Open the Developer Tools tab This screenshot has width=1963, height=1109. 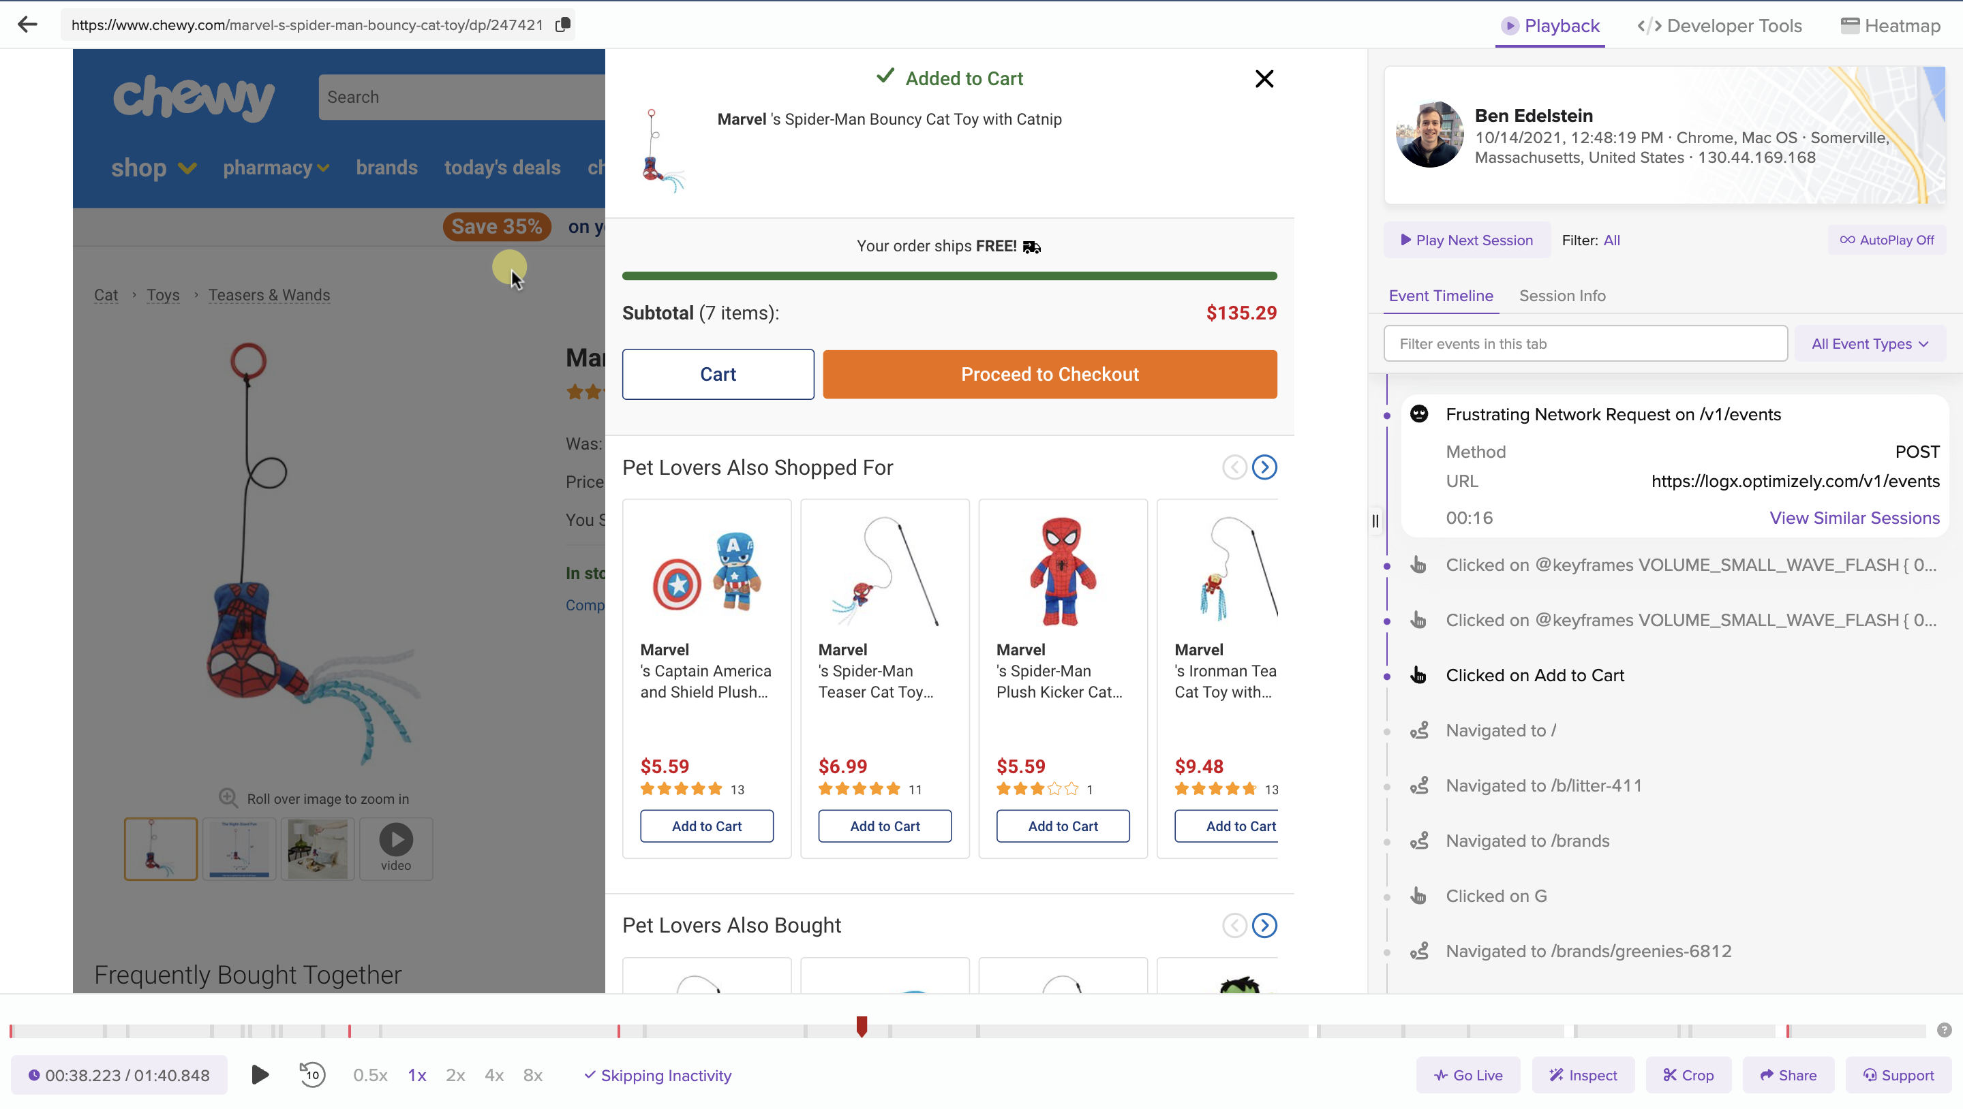tap(1720, 26)
